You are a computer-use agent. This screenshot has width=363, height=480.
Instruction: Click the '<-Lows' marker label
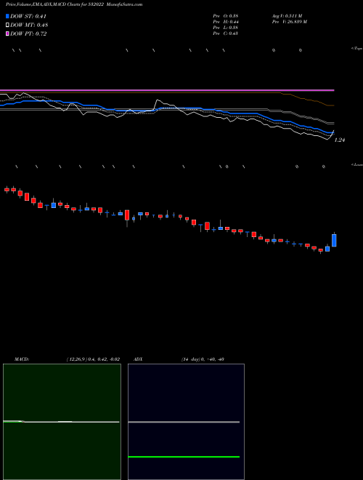357,164
